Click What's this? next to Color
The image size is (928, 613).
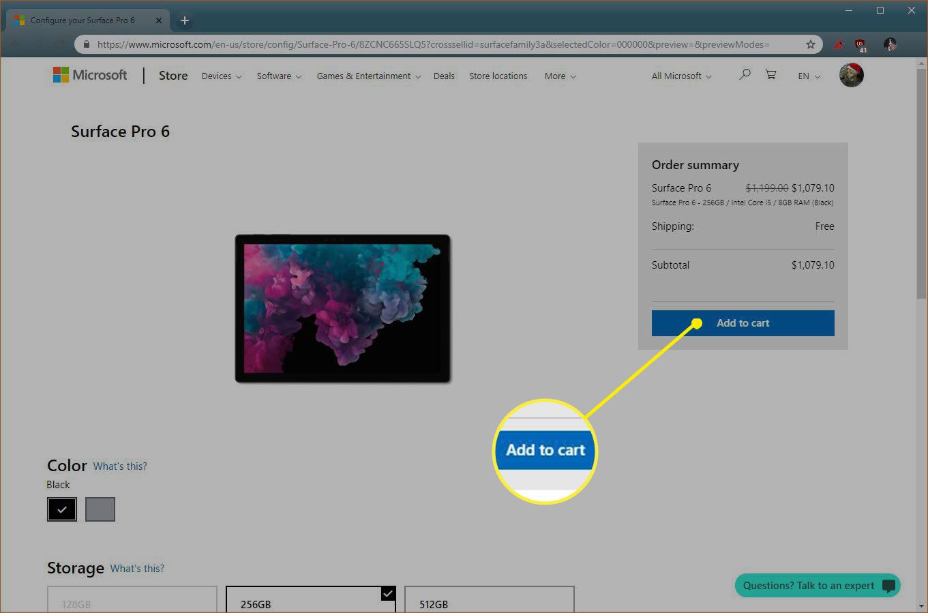(x=120, y=466)
